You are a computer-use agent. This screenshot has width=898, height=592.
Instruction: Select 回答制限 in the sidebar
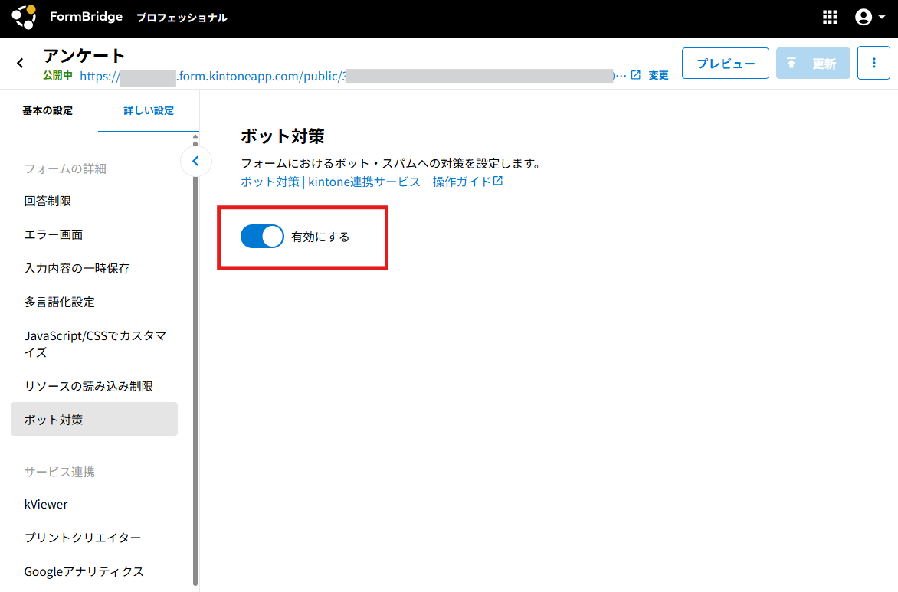click(48, 201)
